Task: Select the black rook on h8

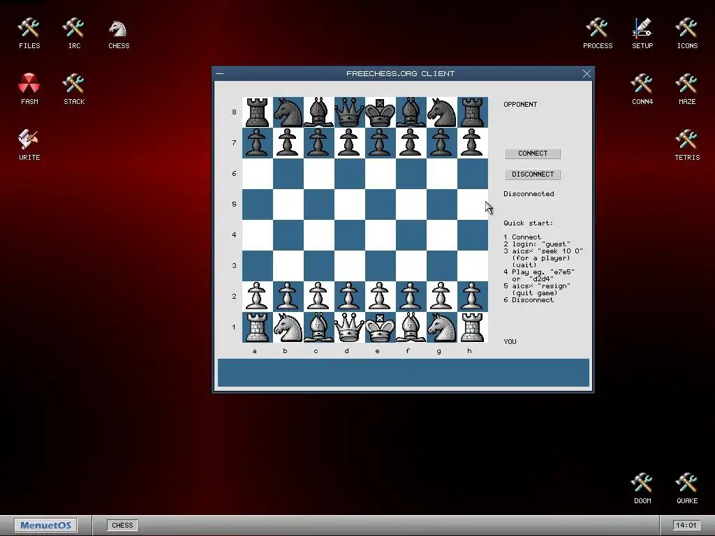Action: 473,112
